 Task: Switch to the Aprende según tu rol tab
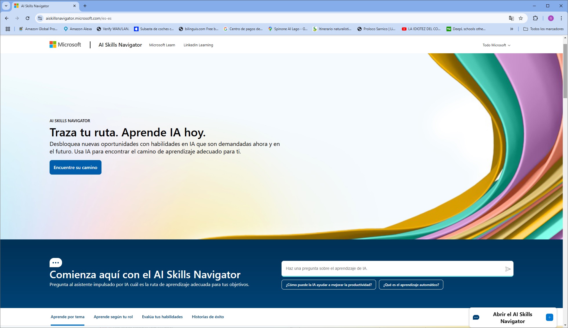coord(113,317)
